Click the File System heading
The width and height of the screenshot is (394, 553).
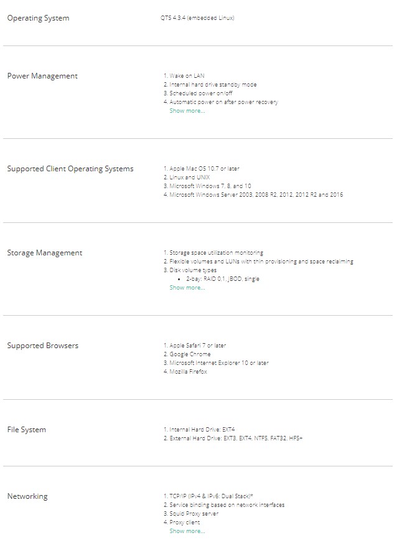[x=26, y=430]
